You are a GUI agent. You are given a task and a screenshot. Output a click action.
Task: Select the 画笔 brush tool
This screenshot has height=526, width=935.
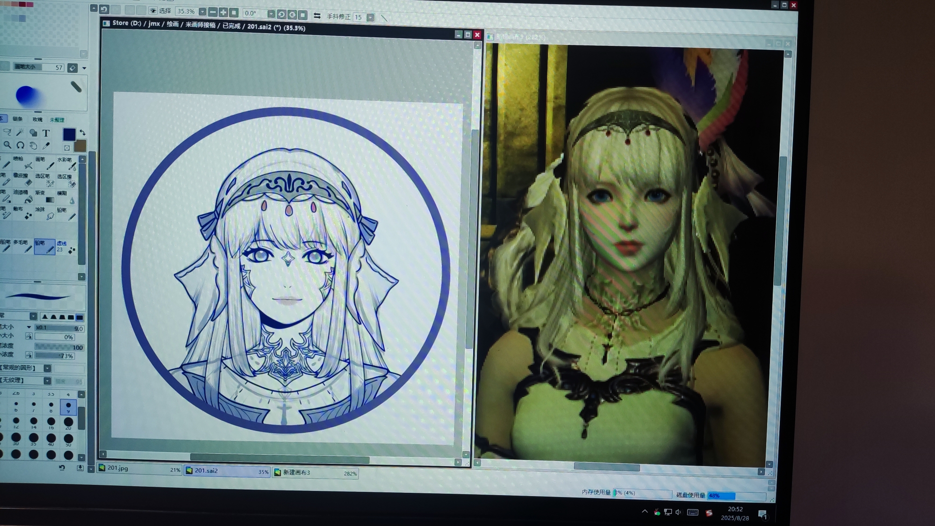click(45, 163)
